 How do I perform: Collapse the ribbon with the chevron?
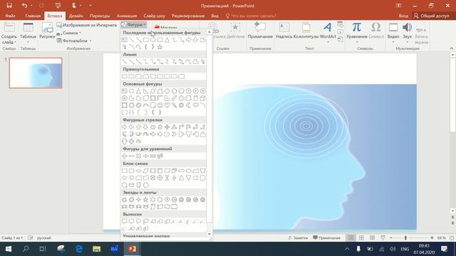(x=451, y=48)
